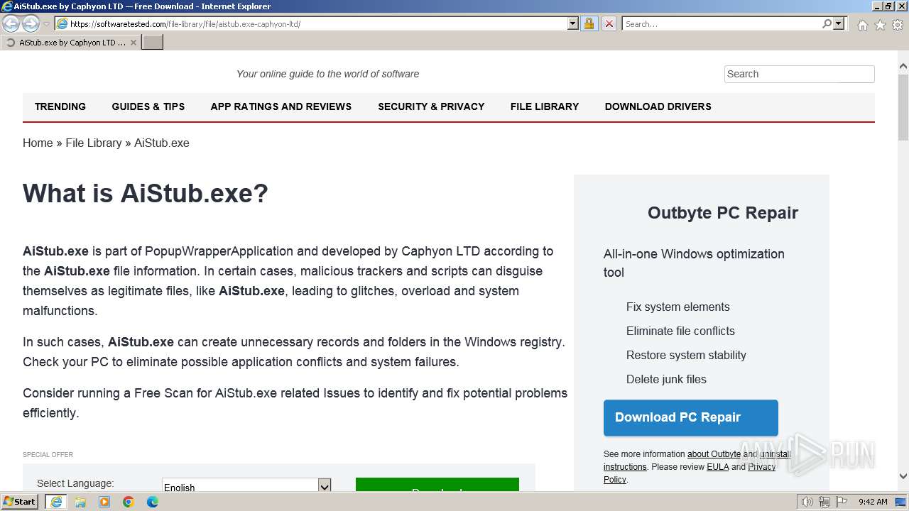This screenshot has width=909, height=511.
Task: Go forward with the browser Forward arrow
Action: 31,23
